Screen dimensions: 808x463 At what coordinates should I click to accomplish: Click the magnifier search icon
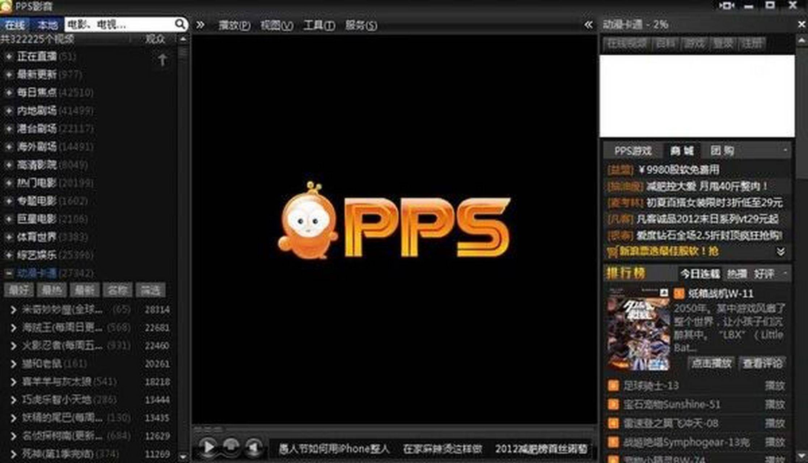(180, 24)
